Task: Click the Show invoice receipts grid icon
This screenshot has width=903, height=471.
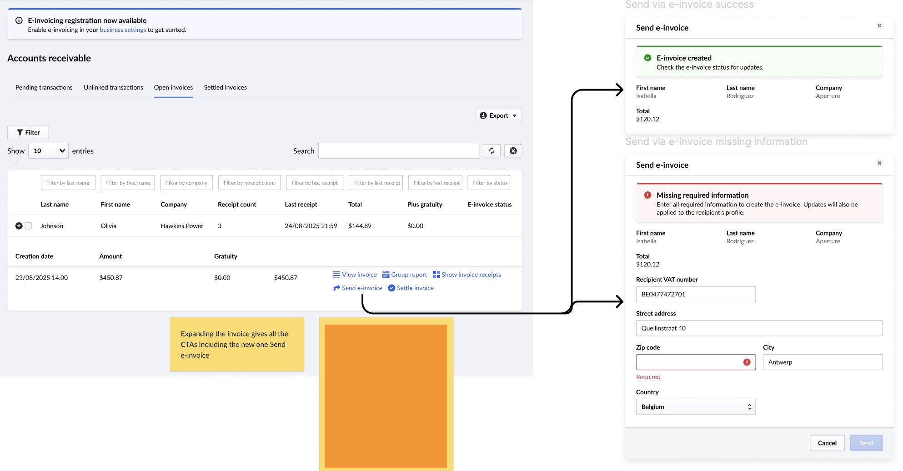Action: (x=436, y=275)
